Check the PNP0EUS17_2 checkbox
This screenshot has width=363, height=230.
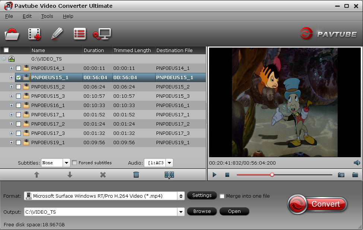(x=19, y=124)
